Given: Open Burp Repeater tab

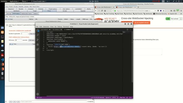Looking at the screenshot, I should coord(83,11).
